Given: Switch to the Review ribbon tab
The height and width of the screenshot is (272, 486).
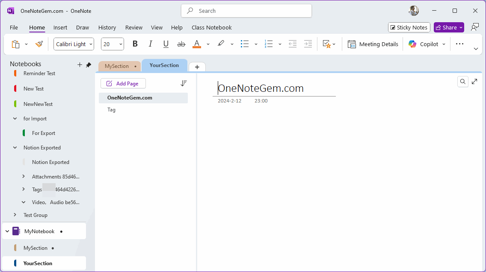Looking at the screenshot, I should click(134, 27).
